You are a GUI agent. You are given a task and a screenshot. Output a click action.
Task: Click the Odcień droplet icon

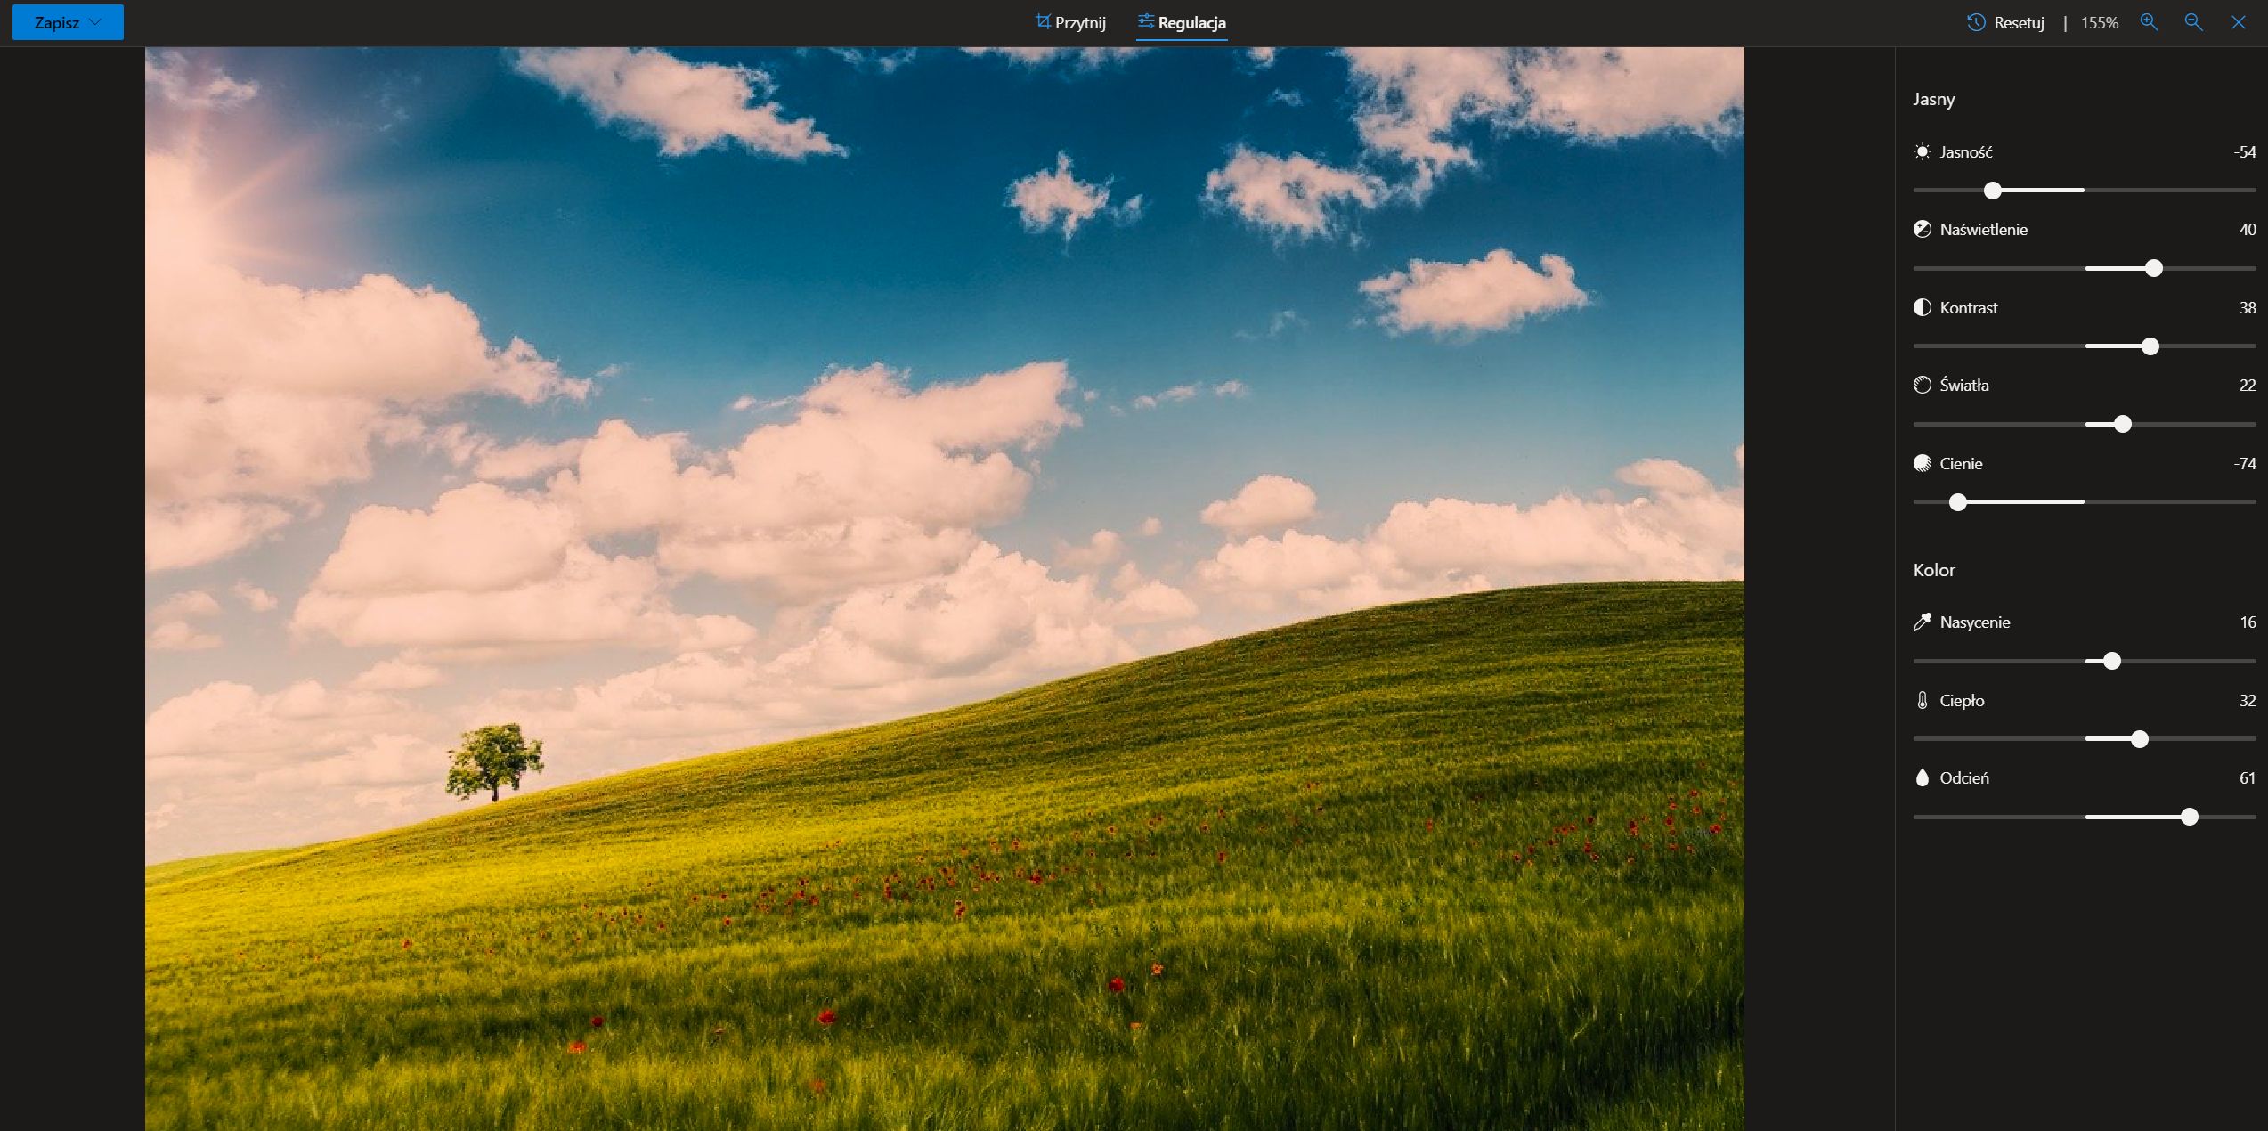tap(1923, 777)
